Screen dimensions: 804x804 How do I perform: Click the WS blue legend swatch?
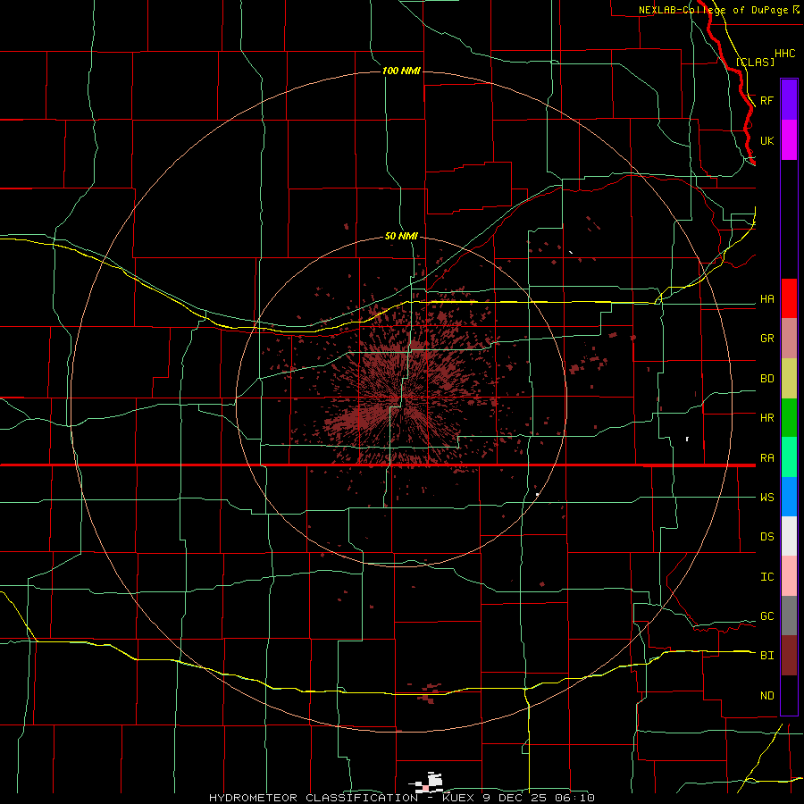[x=789, y=497]
